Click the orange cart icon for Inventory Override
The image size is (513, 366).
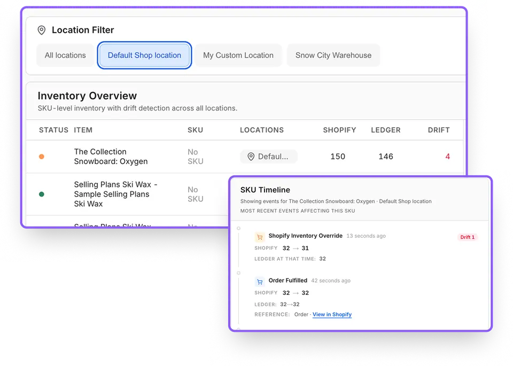tap(260, 237)
